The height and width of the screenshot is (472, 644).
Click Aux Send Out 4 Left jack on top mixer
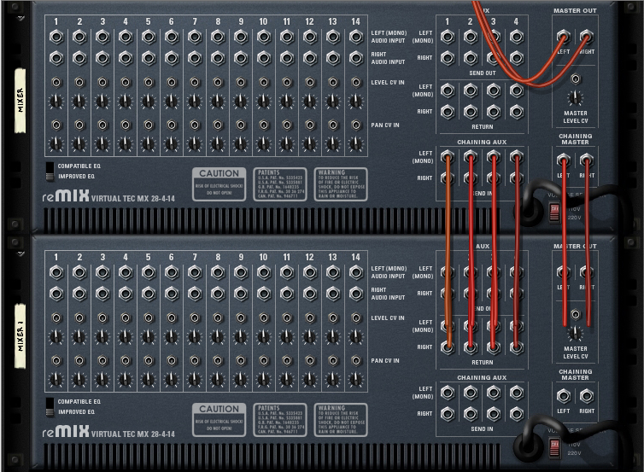[x=516, y=38]
